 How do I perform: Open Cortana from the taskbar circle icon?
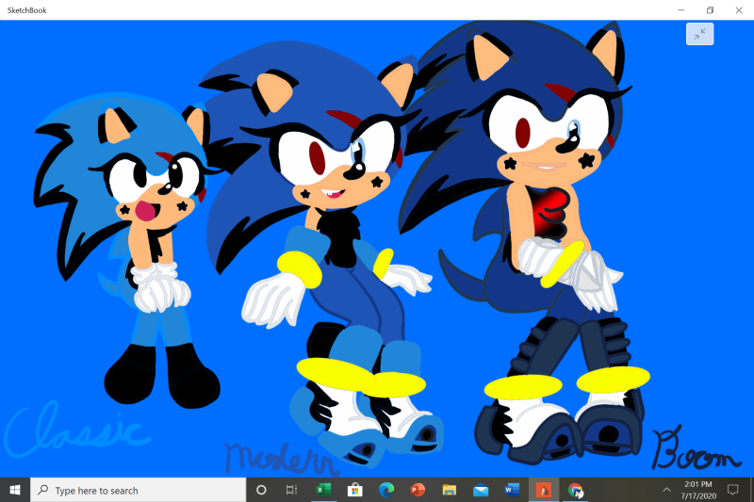(261, 490)
